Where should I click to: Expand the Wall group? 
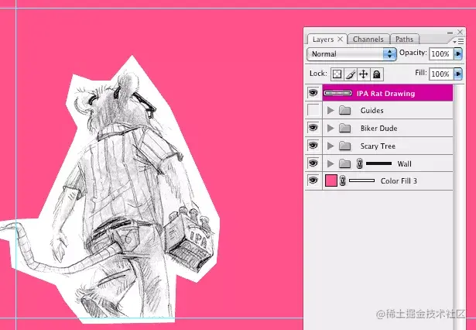tap(330, 163)
